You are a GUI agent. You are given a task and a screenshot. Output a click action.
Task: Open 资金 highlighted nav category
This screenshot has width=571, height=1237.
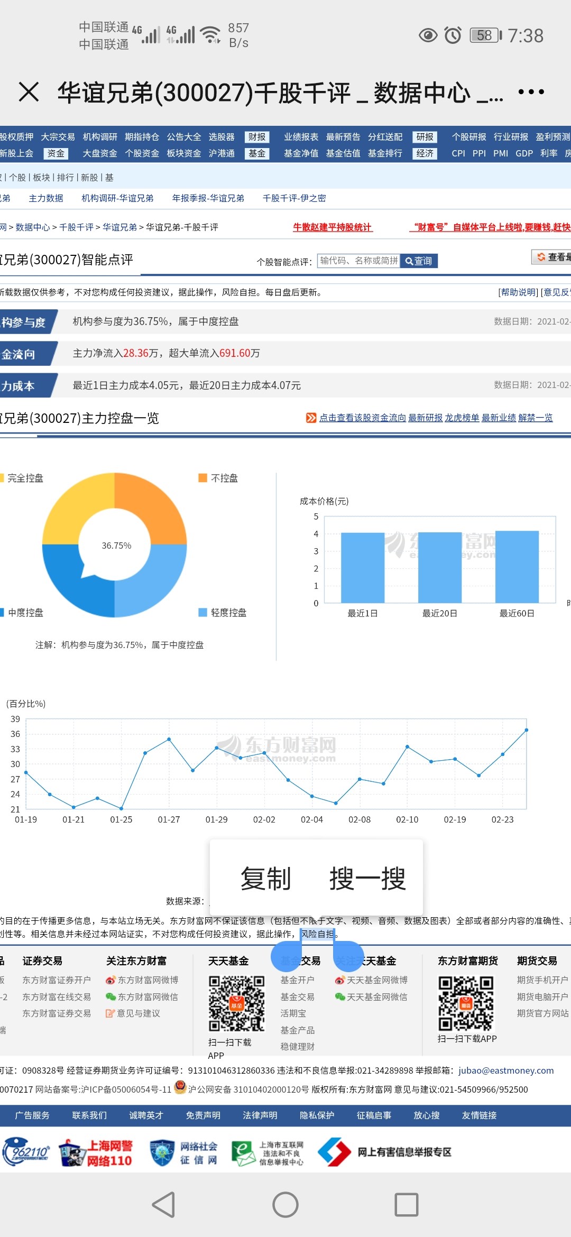click(56, 153)
